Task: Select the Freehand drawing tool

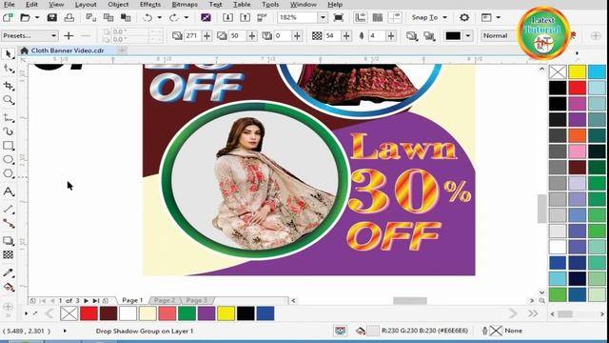Action: coord(9,117)
